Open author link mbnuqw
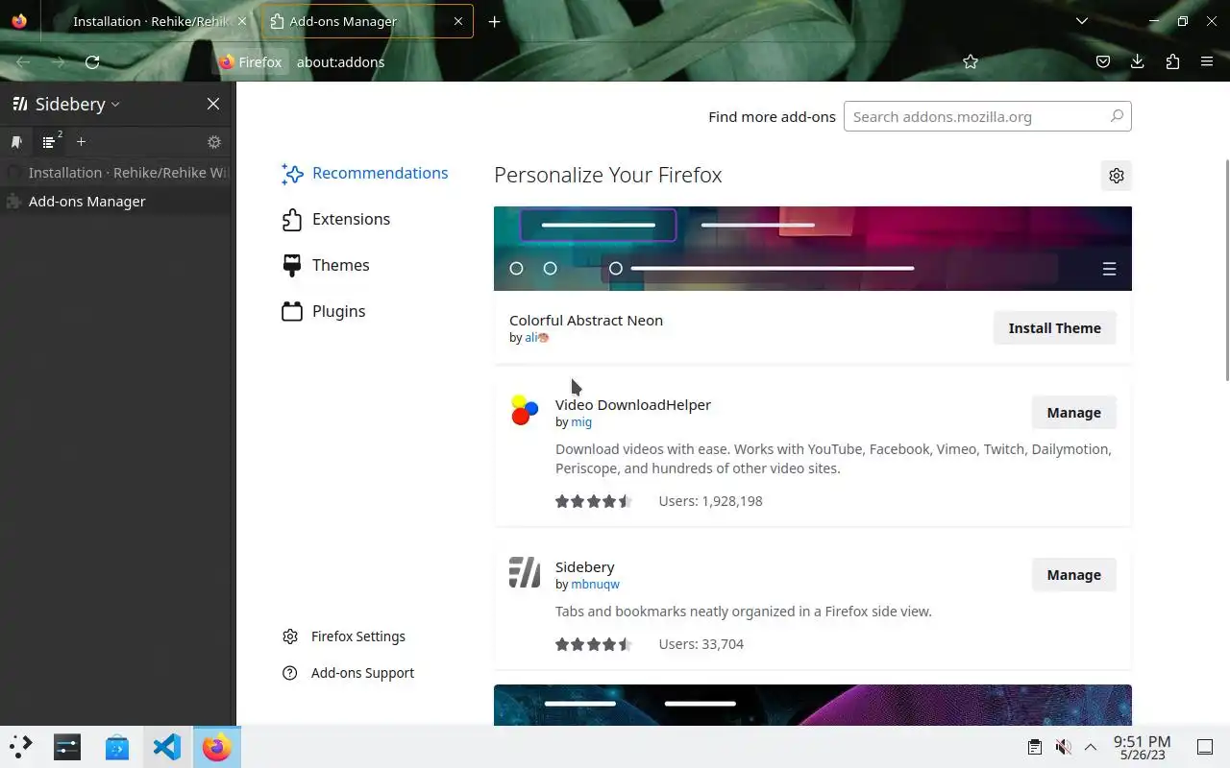This screenshot has height=768, width=1230. pos(595,584)
